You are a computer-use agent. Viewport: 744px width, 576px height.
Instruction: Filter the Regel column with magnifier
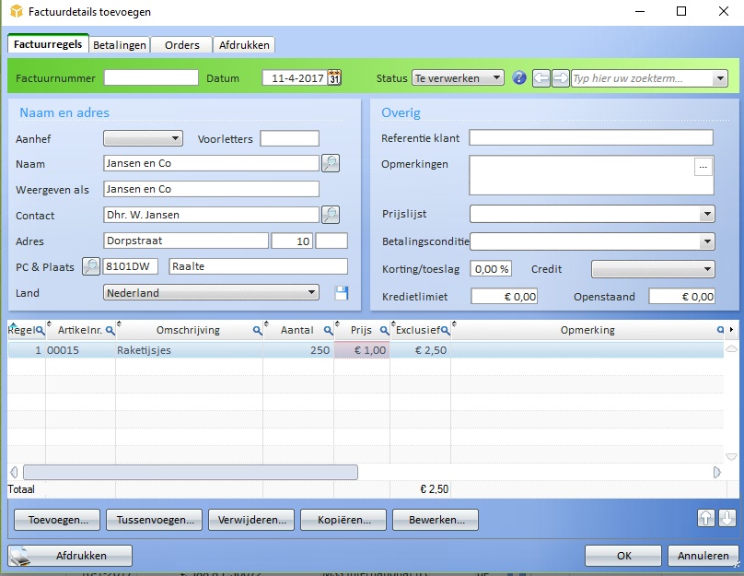[40, 330]
